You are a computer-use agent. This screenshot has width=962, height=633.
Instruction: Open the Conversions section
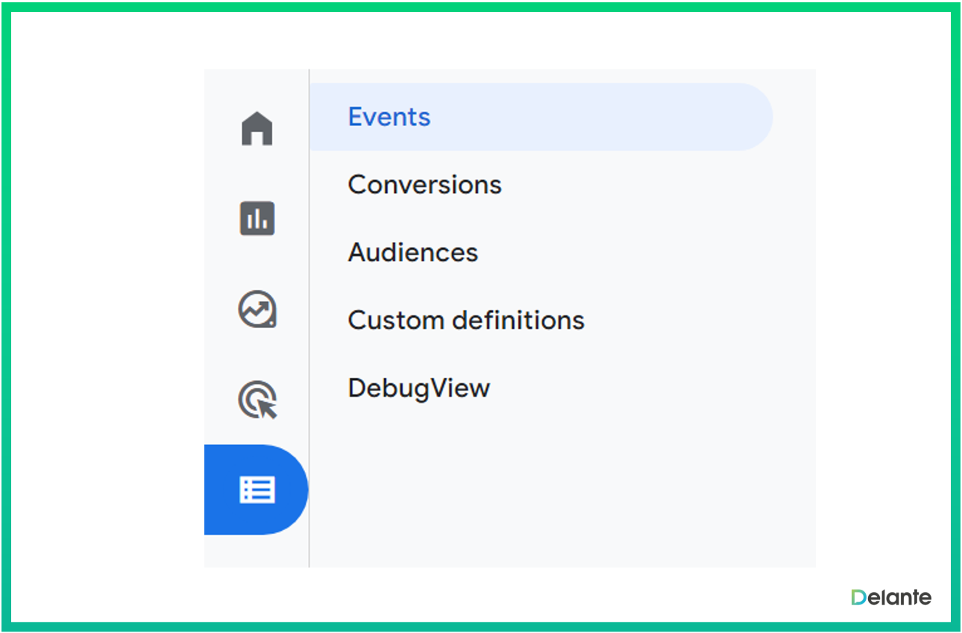click(x=424, y=185)
